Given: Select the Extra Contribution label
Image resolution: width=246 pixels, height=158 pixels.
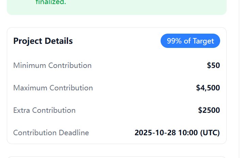Looking at the screenshot, I should (x=44, y=110).
